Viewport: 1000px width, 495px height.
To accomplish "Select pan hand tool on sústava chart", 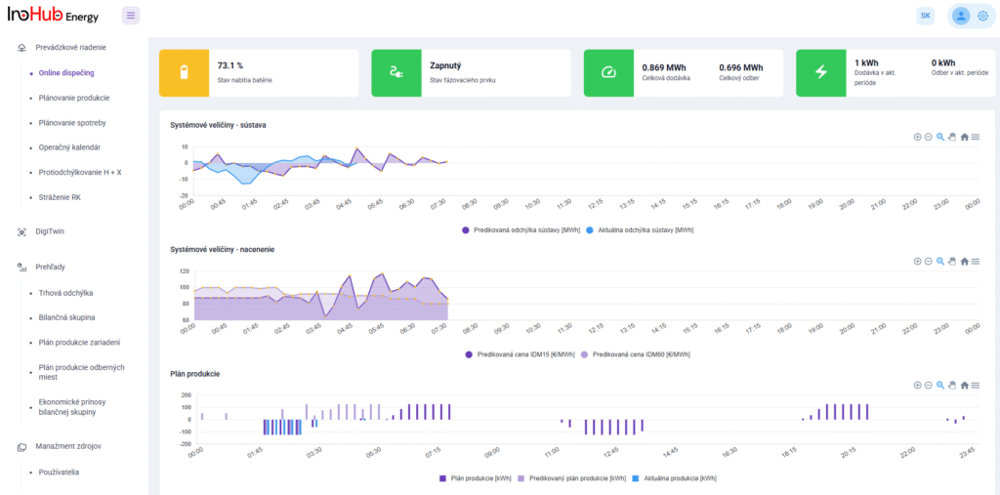I will (952, 137).
